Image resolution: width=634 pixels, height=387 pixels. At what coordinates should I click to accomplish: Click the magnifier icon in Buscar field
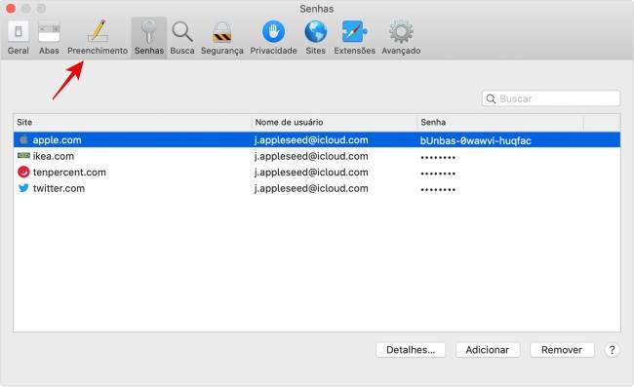pyautogui.click(x=491, y=98)
